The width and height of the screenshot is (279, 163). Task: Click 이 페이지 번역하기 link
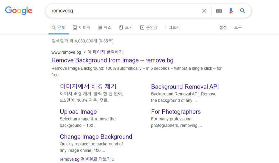[105, 52]
